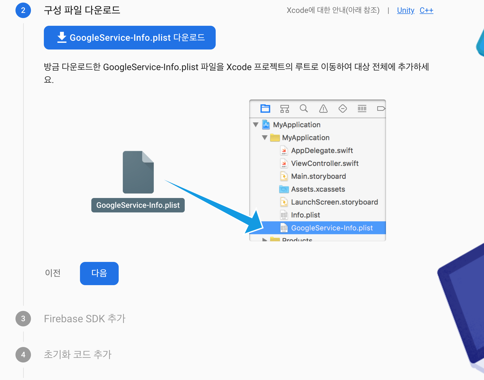The height and width of the screenshot is (380, 484).
Task: Collapse the MyApplication folder disclosure triangle
Action: [x=265, y=138]
